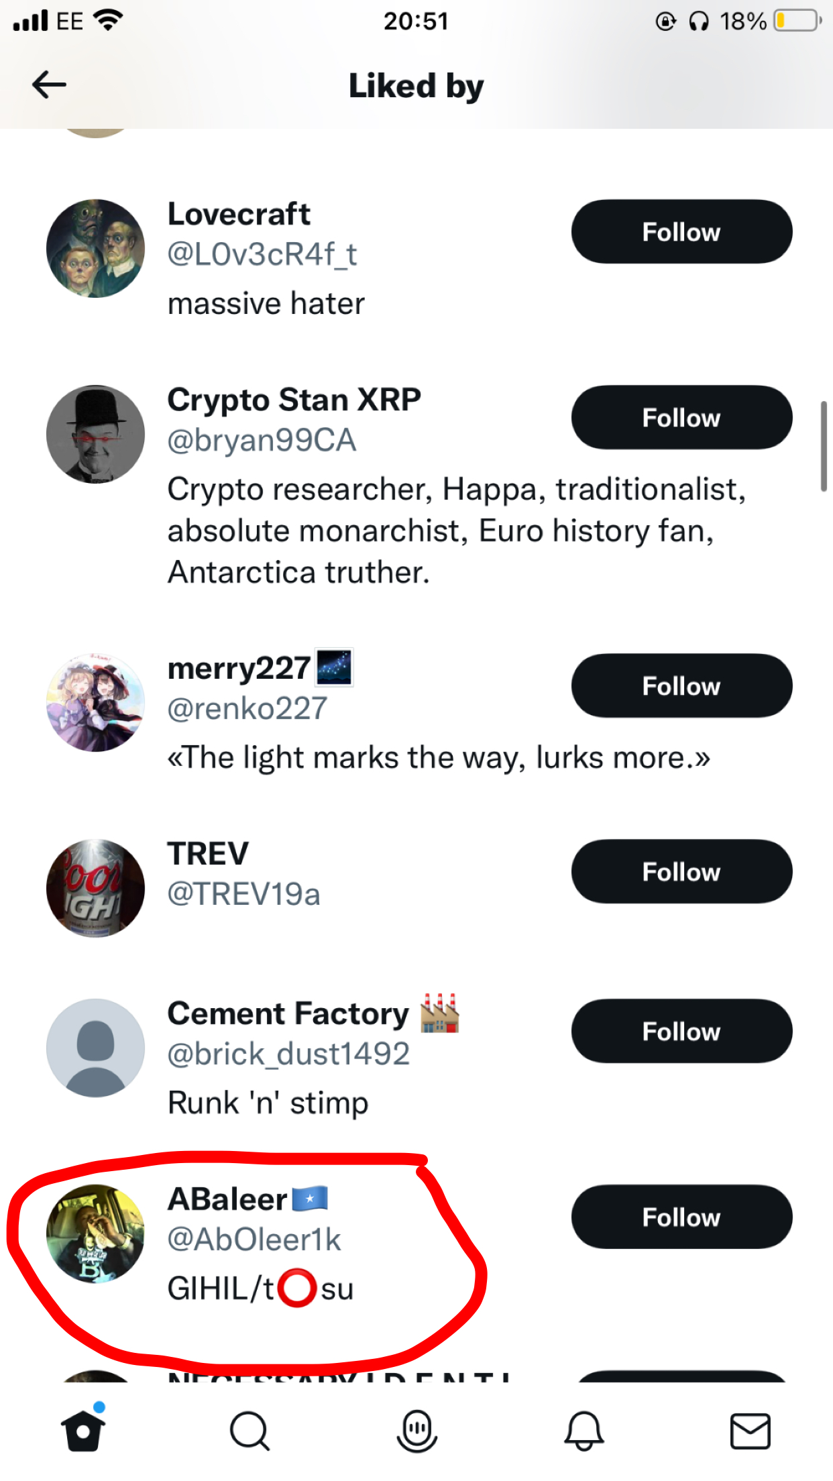Follow the Cement Factory account
This screenshot has width=833, height=1481.
(681, 1031)
